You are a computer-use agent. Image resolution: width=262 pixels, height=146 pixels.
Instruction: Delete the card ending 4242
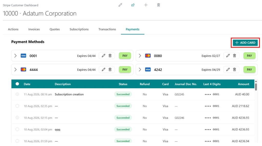[x=234, y=69]
